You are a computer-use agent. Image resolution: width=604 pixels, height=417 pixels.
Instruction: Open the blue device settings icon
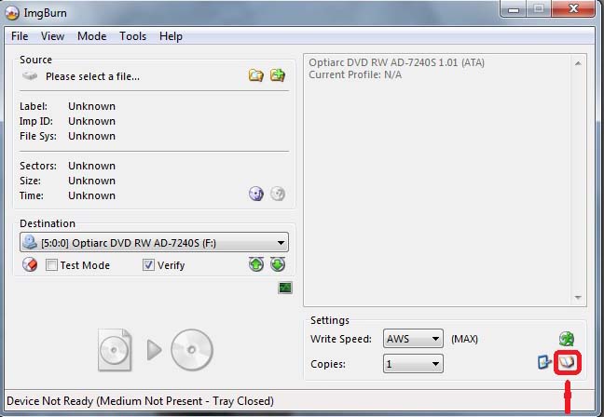tap(544, 362)
